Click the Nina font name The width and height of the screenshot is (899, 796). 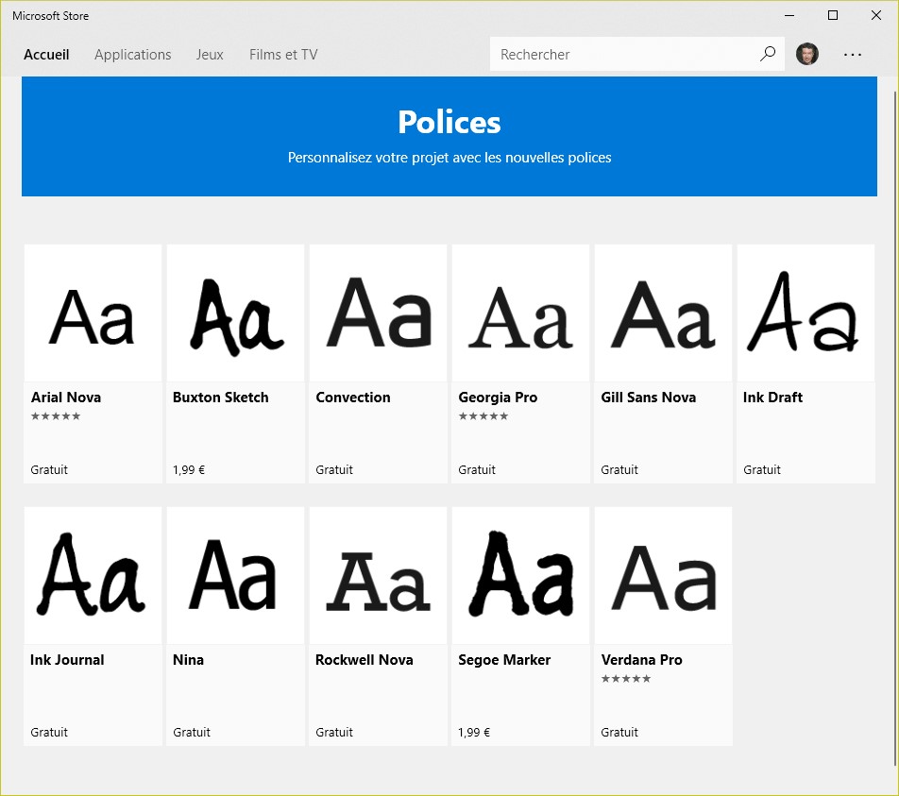(x=188, y=660)
